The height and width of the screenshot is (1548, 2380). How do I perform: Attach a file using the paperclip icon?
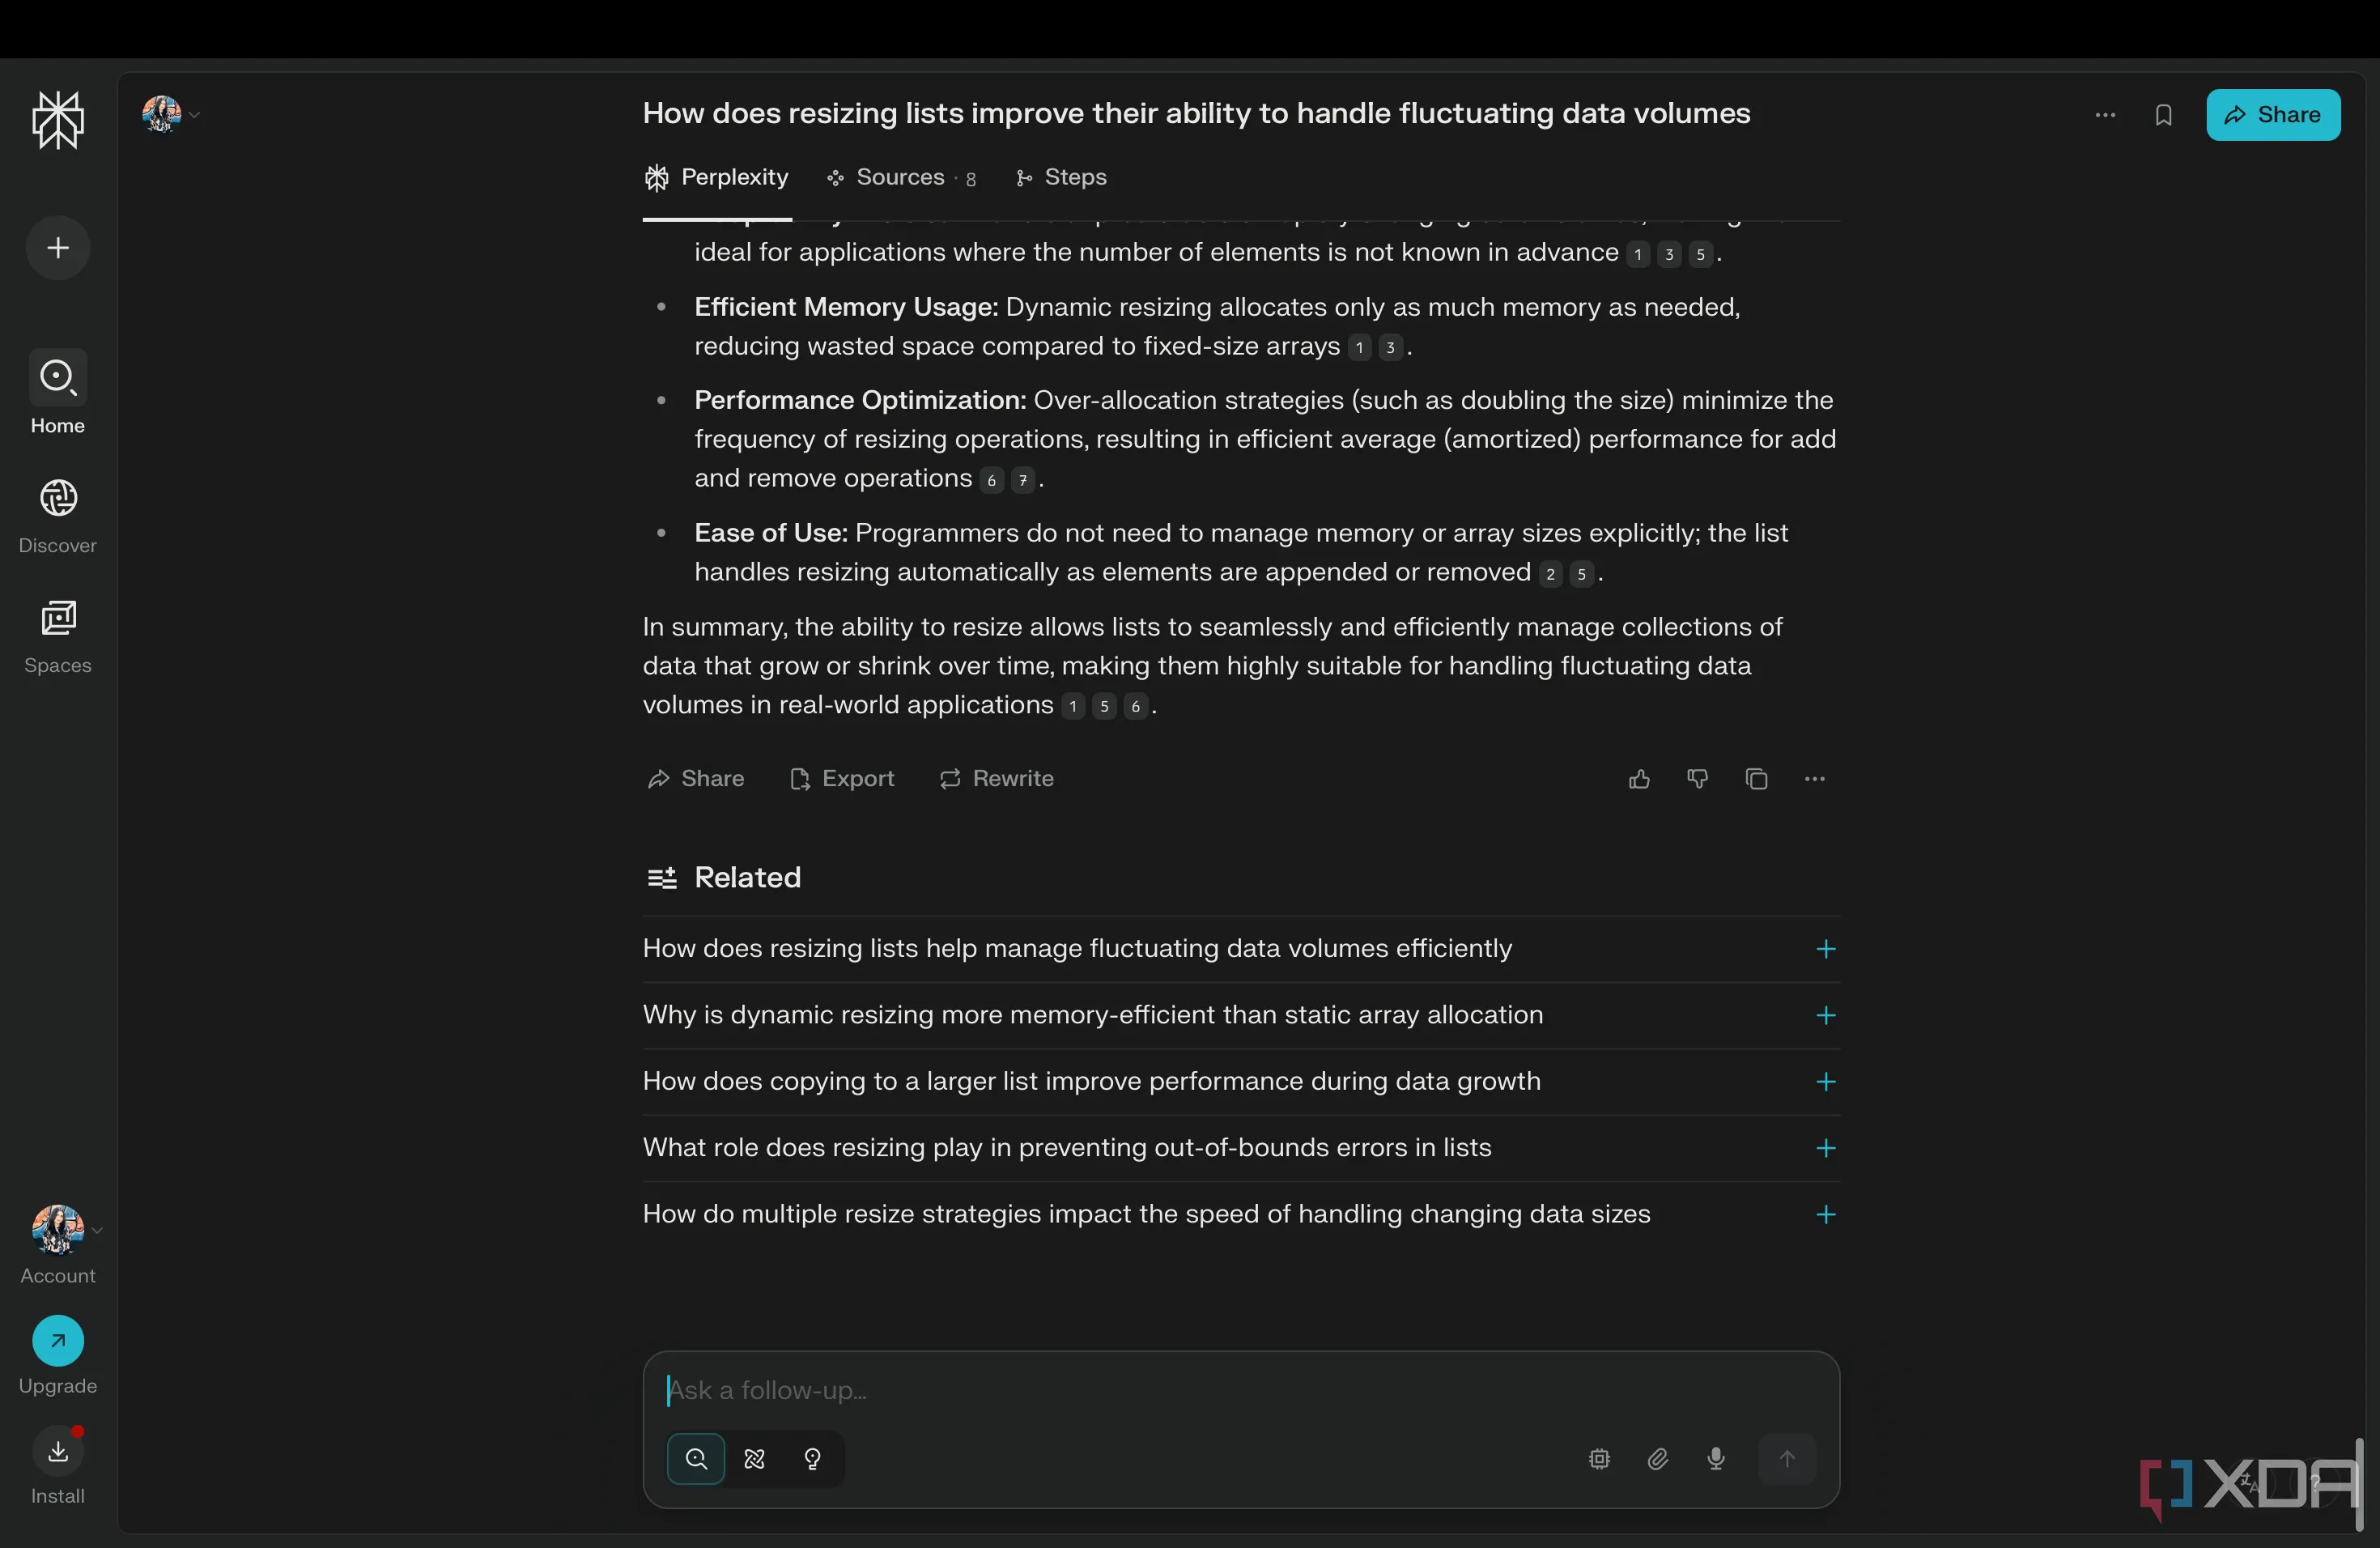[1657, 1459]
